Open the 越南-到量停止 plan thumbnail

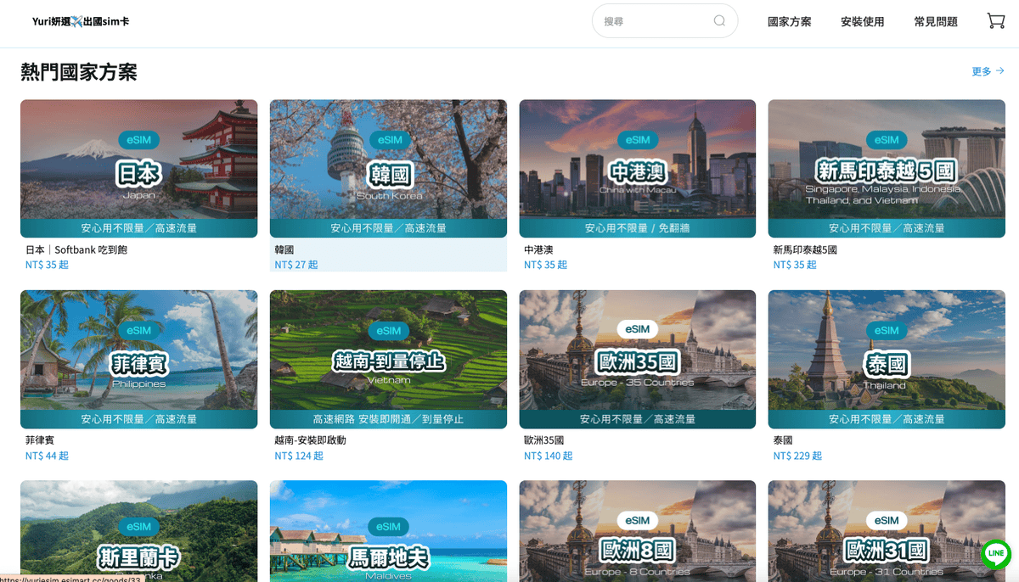click(x=388, y=359)
